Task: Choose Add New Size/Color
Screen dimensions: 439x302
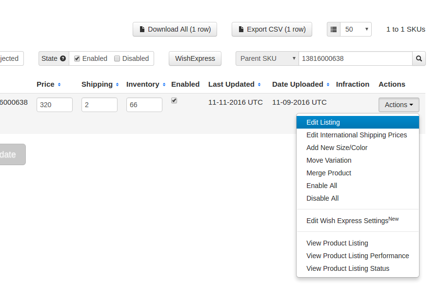Action: 358,148
